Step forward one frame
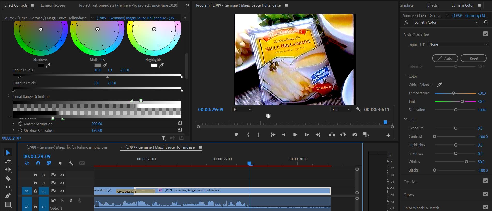The height and width of the screenshot is (211, 492). pos(307,135)
